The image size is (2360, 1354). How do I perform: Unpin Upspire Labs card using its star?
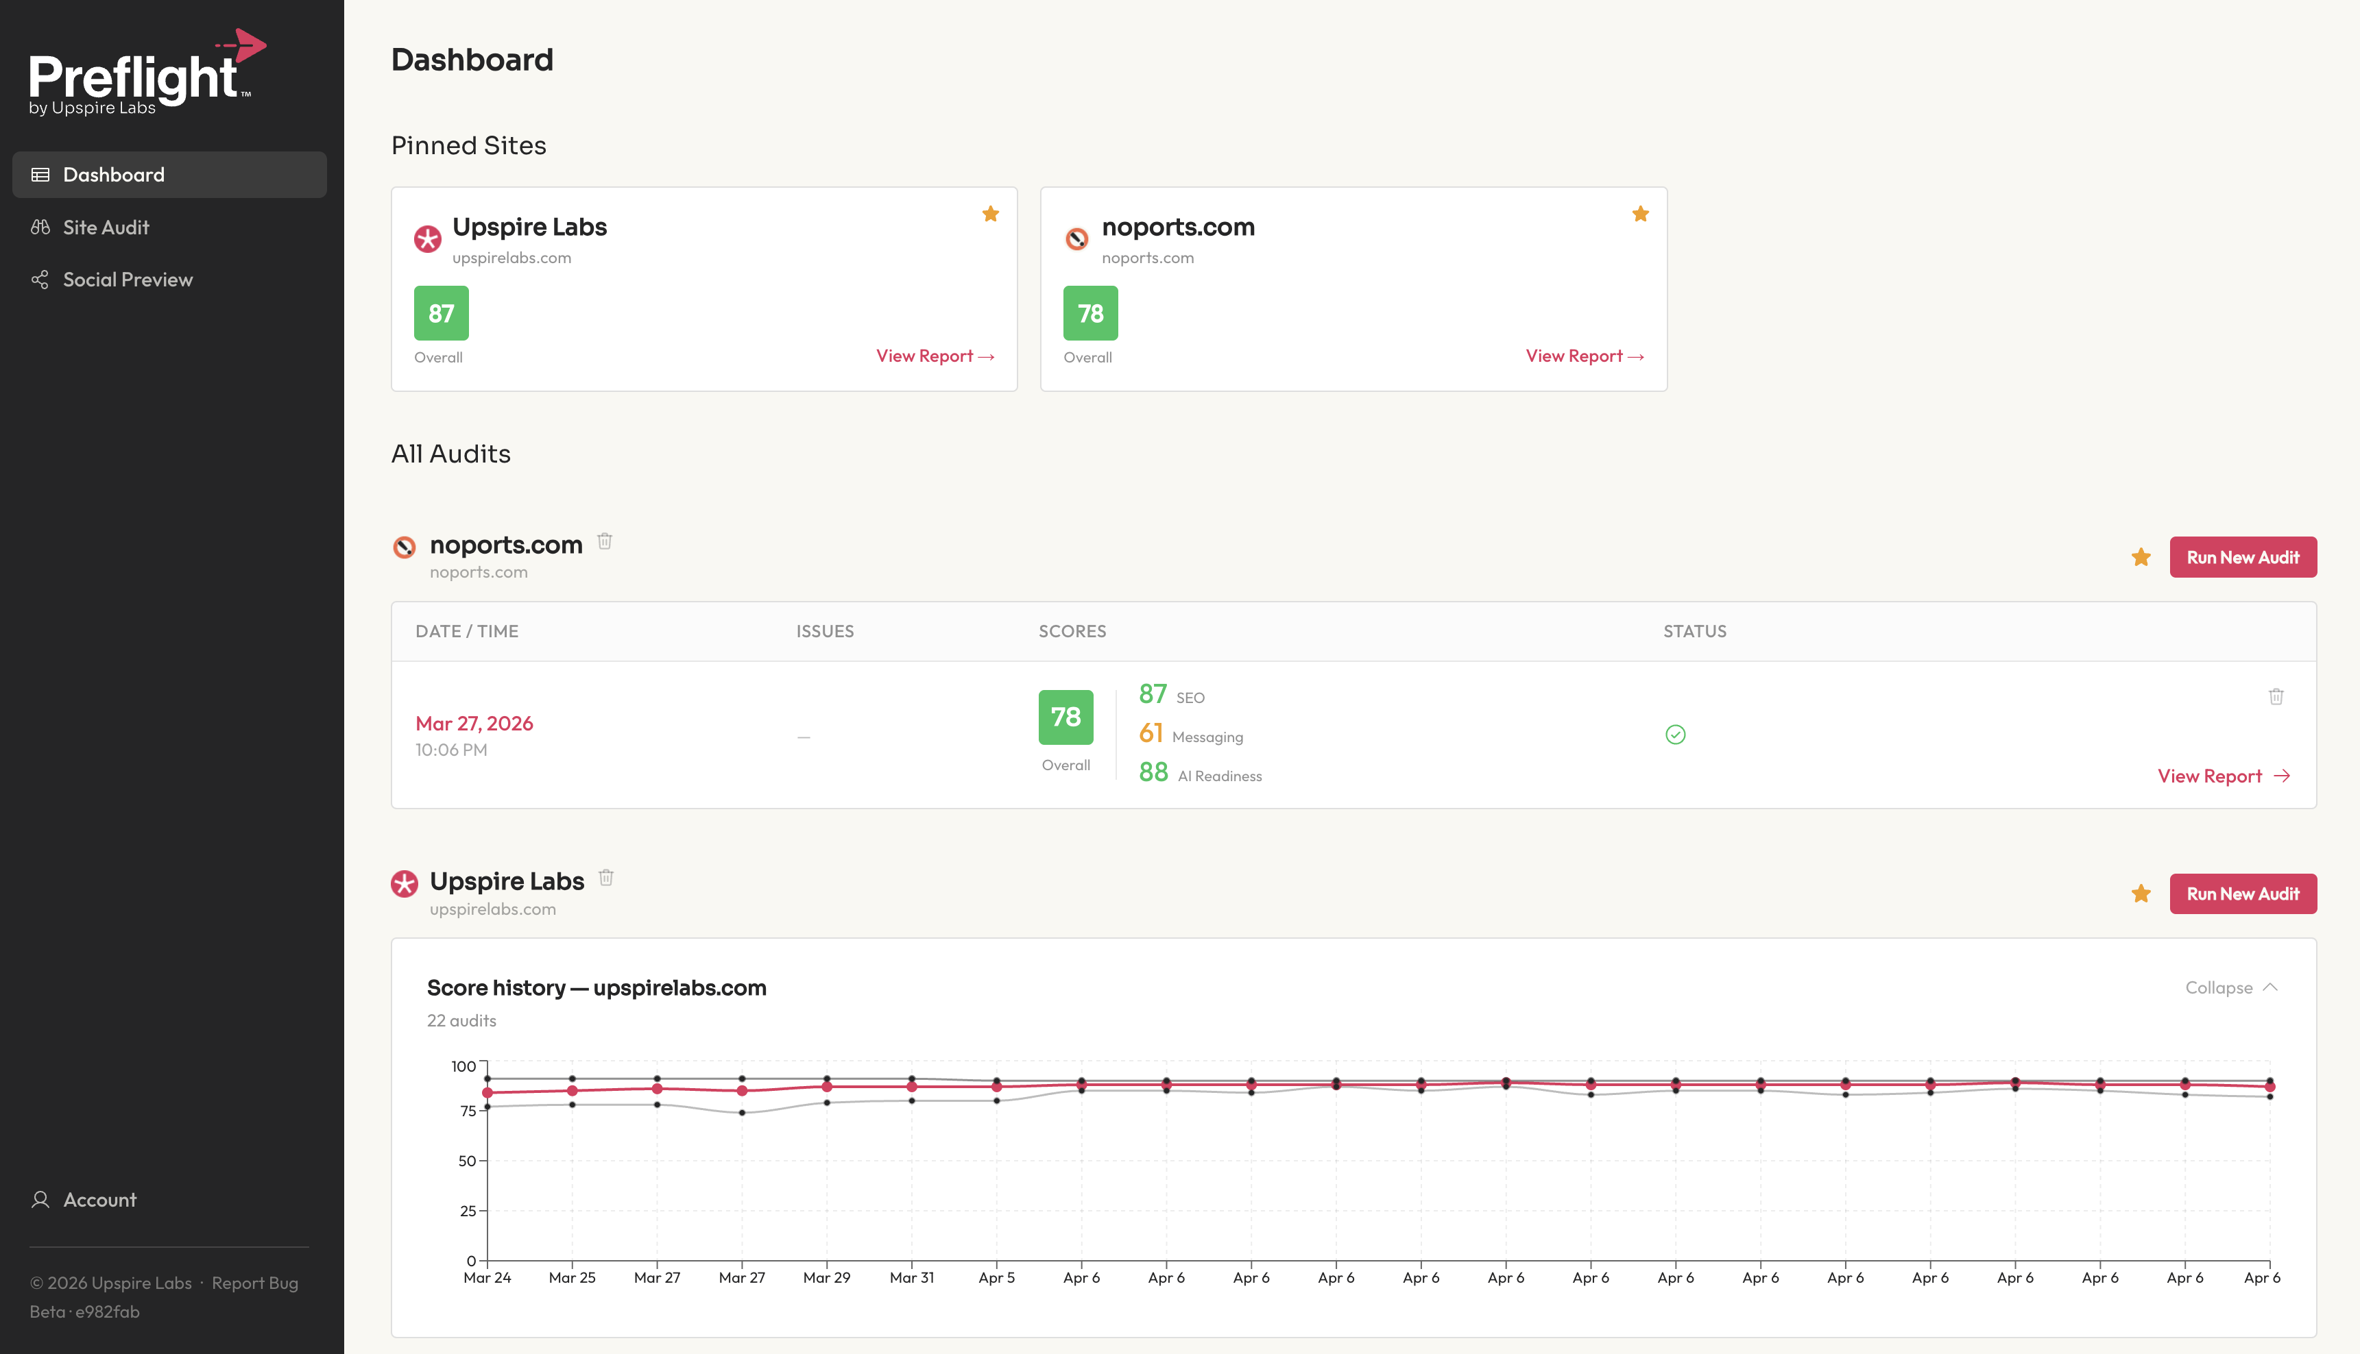coord(991,214)
